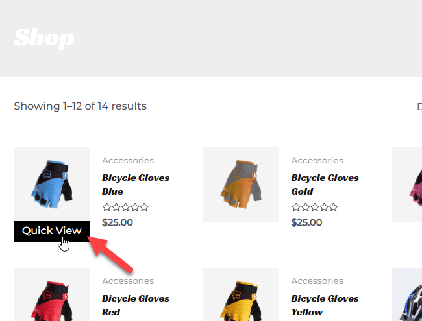
Task: Click Accessories category above Bicycle Gloves Yellow
Action: 317,281
